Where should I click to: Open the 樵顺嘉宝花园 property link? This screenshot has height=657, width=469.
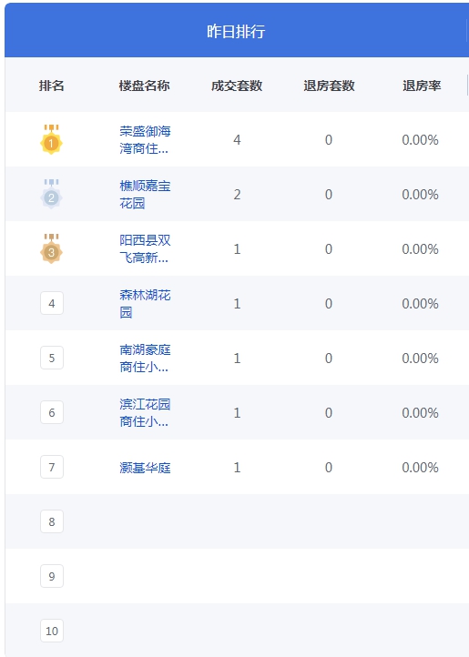coord(145,195)
